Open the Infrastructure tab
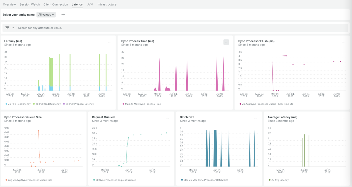This screenshot has width=352, height=187. click(107, 4)
